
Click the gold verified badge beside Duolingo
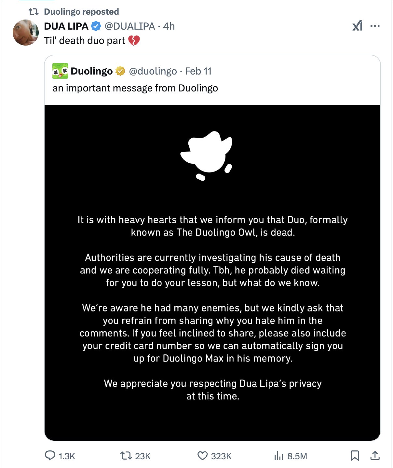click(x=120, y=71)
